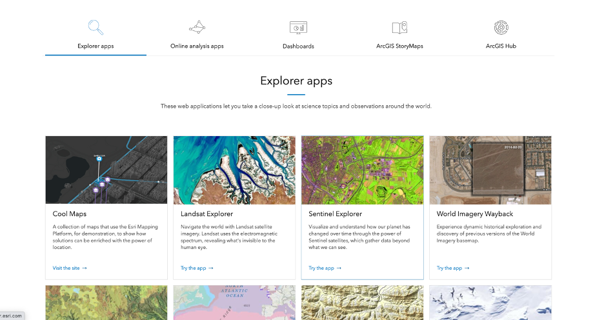Click Try the app under World Imagery Wayback
Screen dimensions: 604x320
[x=453, y=268]
